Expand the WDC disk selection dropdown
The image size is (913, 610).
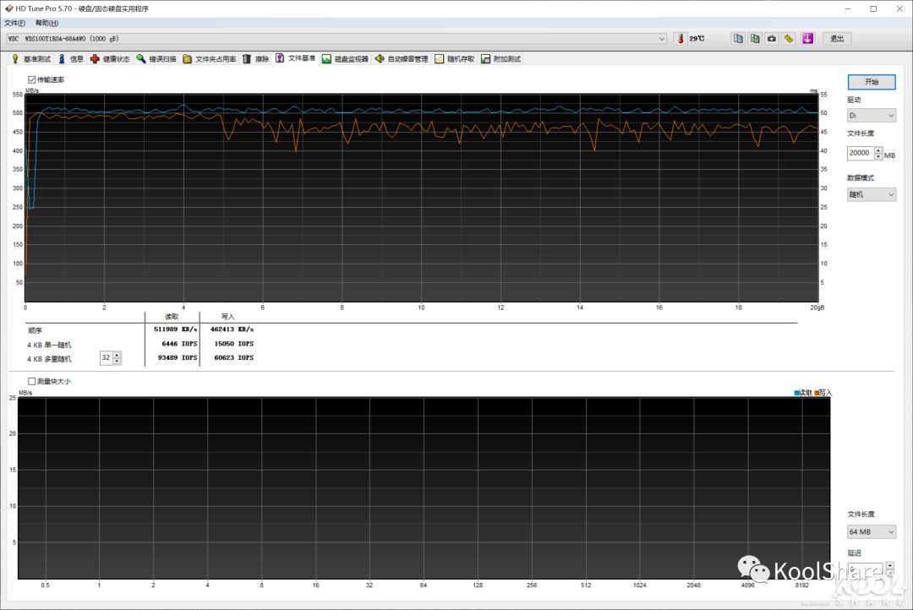pos(661,38)
